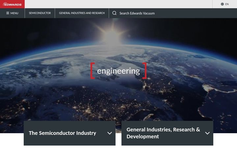Open the hamburger MENU icon
The image size is (237, 148).
8,13
